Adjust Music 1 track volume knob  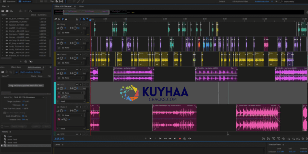click(61, 73)
